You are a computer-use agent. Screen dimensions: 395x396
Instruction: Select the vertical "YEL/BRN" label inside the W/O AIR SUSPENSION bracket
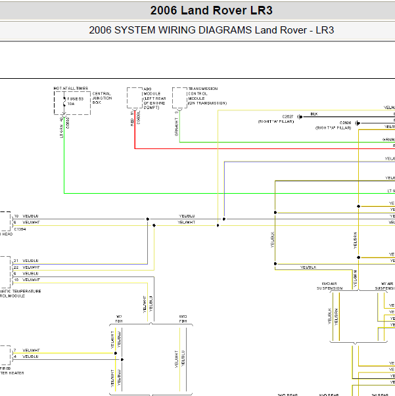point(336,317)
